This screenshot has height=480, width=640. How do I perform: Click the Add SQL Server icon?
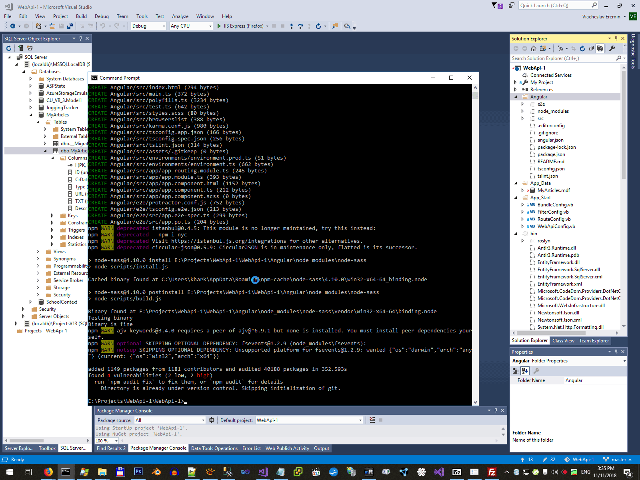tap(20, 48)
